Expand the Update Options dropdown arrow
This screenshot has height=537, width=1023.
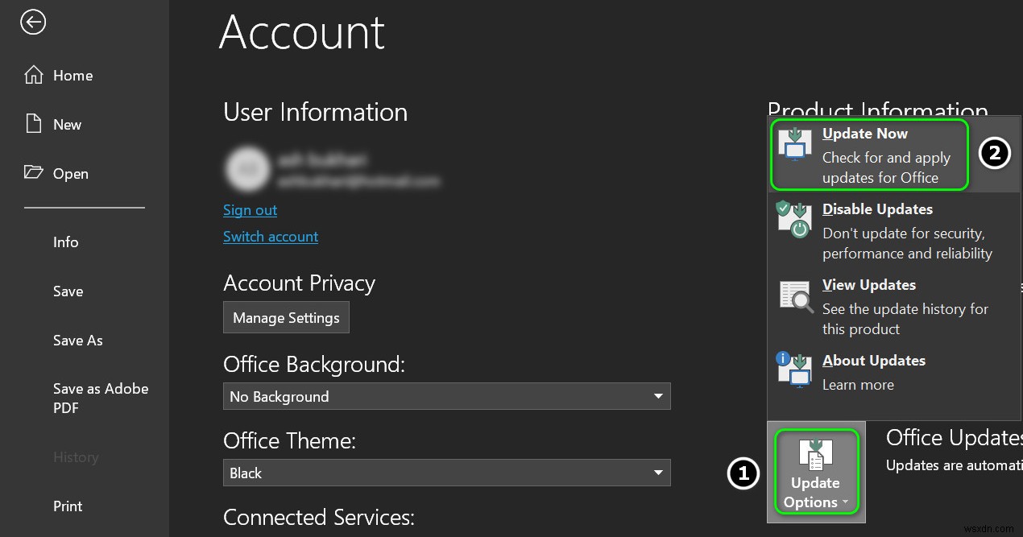pos(846,502)
